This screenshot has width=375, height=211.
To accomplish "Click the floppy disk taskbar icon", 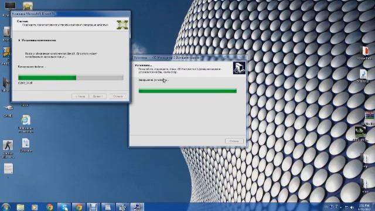I will click(x=93, y=207).
